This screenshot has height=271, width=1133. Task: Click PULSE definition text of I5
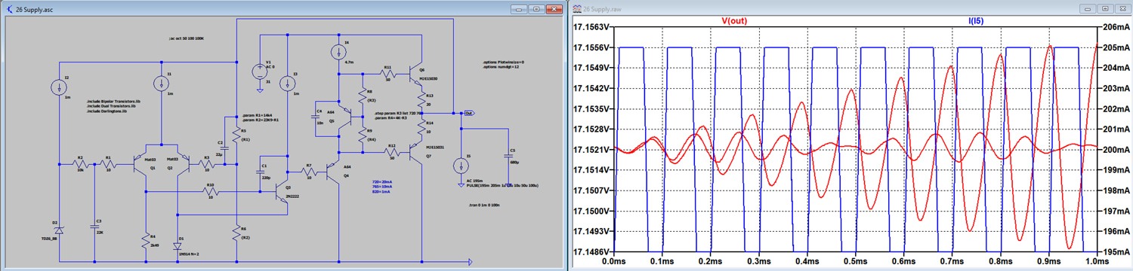coord(502,185)
